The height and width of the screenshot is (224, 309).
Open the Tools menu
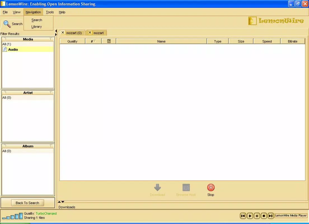(50, 12)
